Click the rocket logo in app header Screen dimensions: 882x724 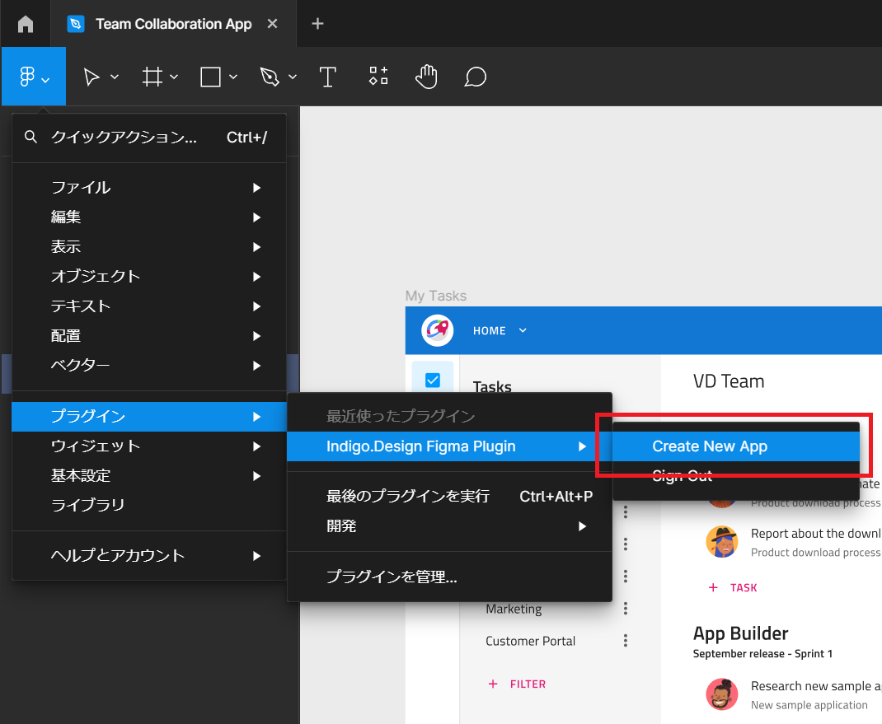[438, 330]
